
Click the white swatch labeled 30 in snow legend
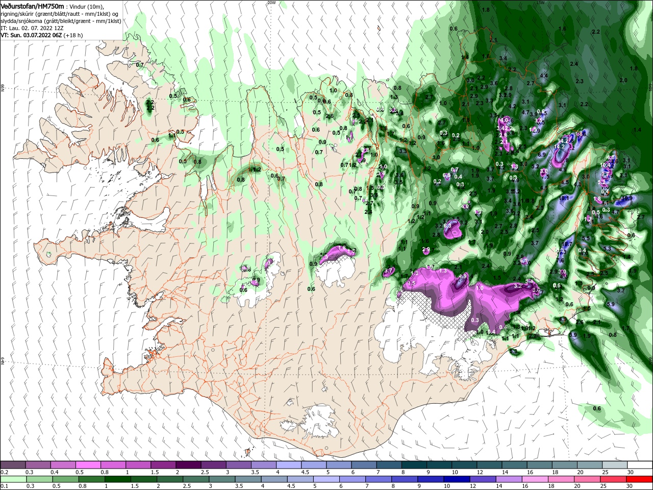640,465
